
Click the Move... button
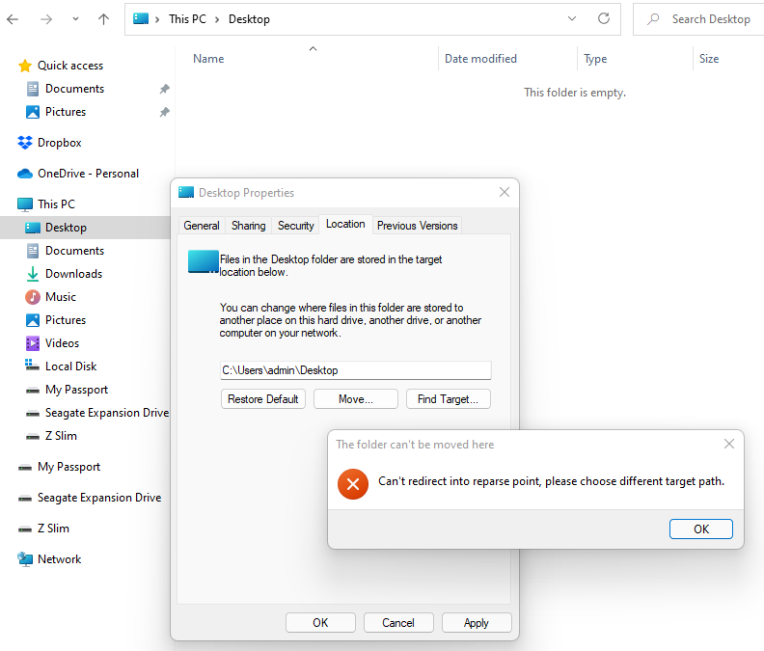(356, 399)
